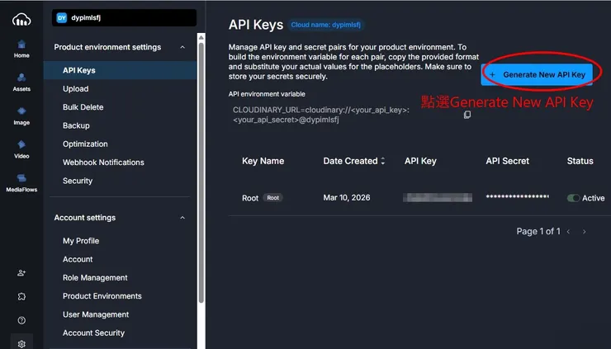
Task: Sort by Date Created column
Action: coord(382,161)
